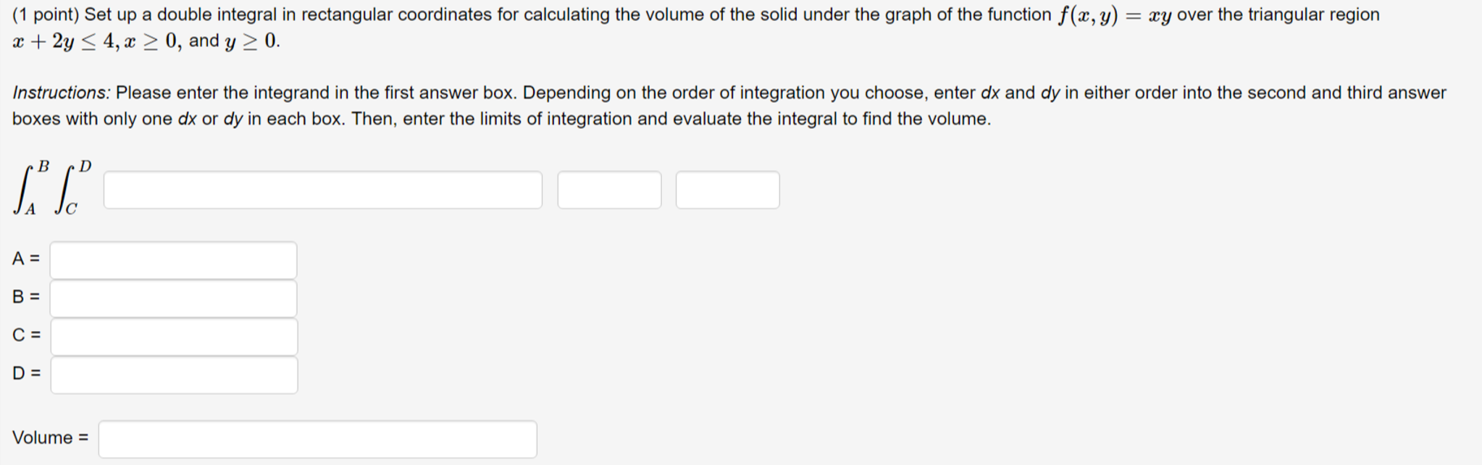1482x465 pixels.
Task: Click the wide integrand answer box
Action: (322, 190)
